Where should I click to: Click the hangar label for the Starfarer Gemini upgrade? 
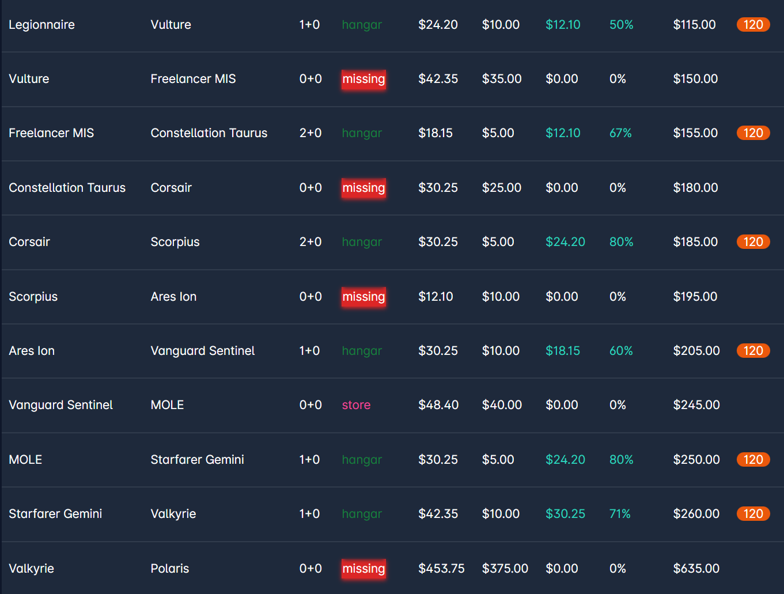362,460
